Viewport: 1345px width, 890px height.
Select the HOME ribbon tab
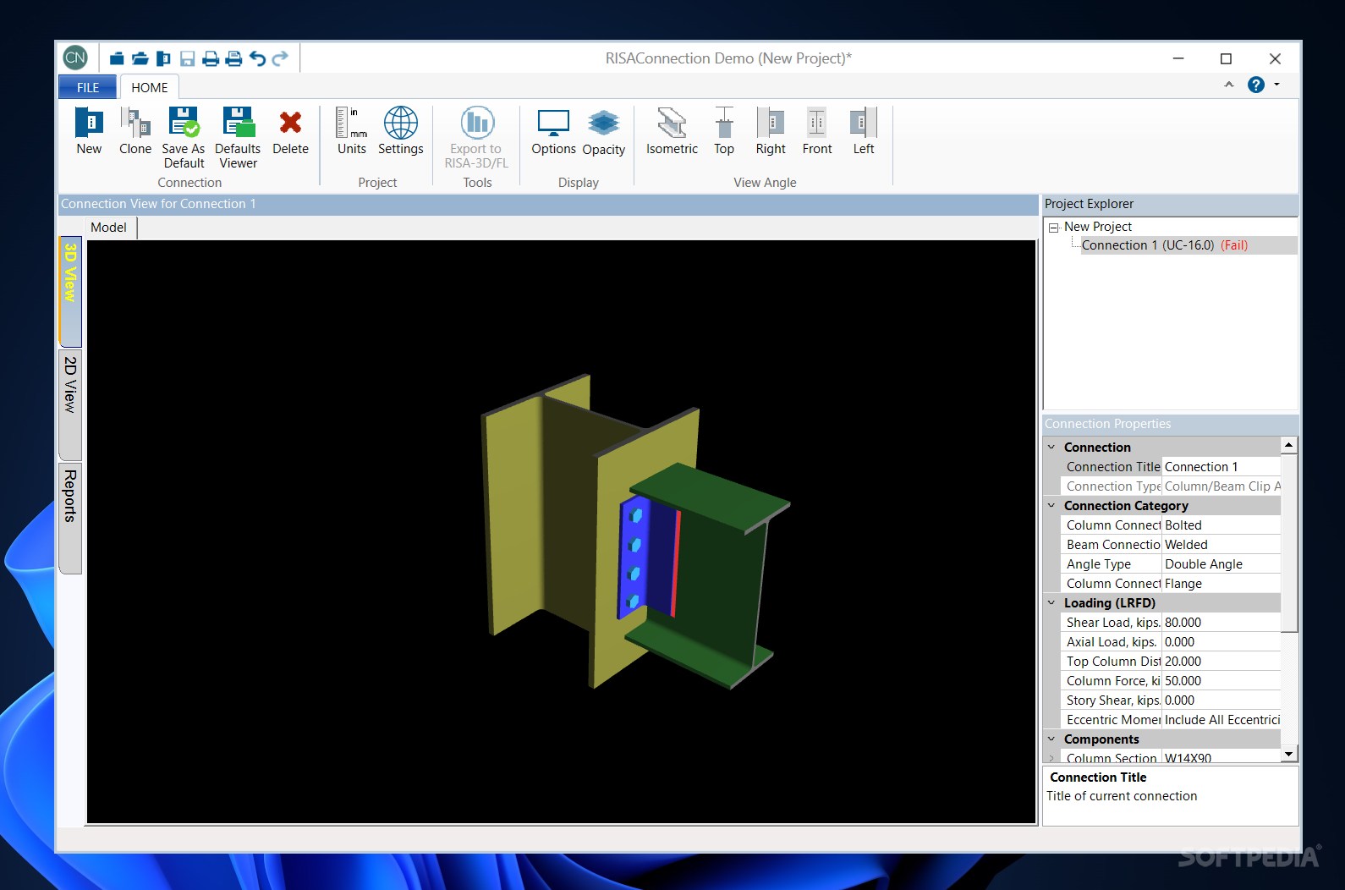tap(150, 87)
